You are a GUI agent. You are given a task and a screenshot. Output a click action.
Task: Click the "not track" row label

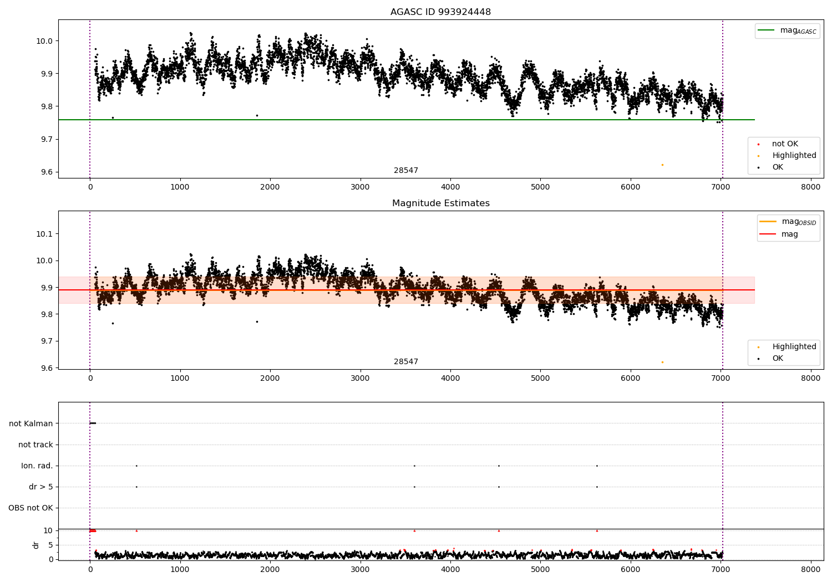(x=35, y=445)
